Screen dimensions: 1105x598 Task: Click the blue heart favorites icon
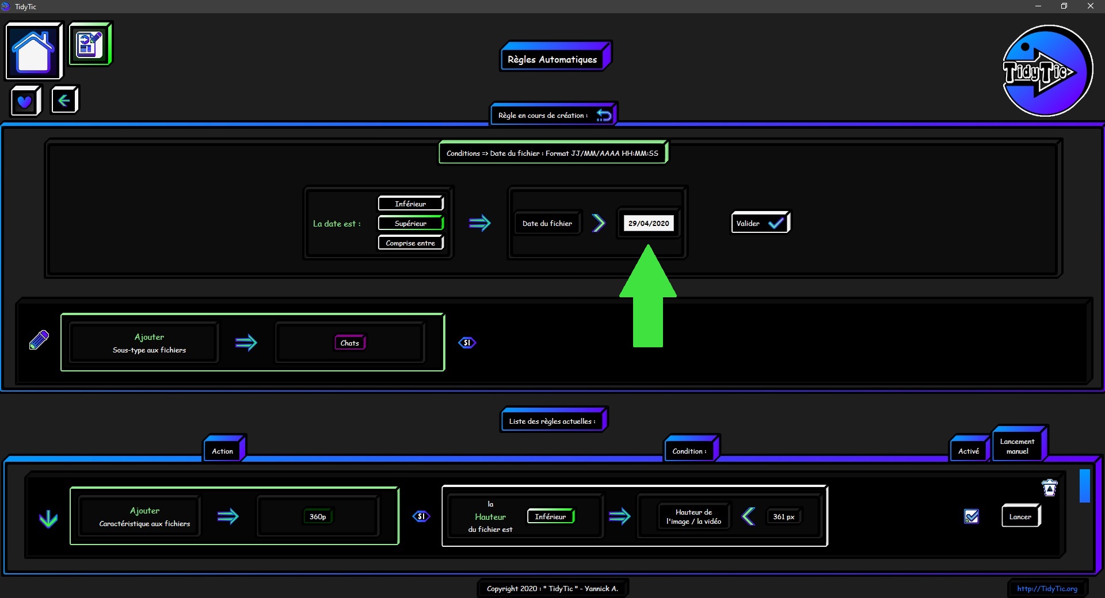coord(25,102)
